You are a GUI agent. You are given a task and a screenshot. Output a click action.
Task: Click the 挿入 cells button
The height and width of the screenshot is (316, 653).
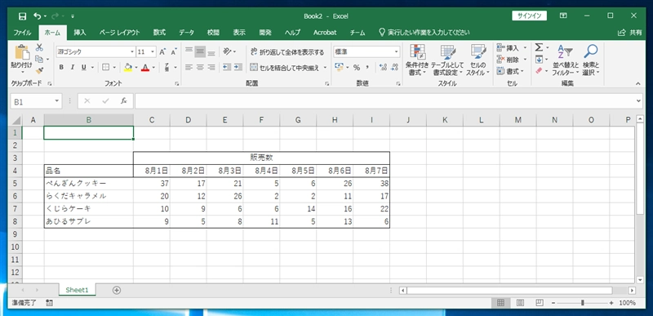click(508, 47)
